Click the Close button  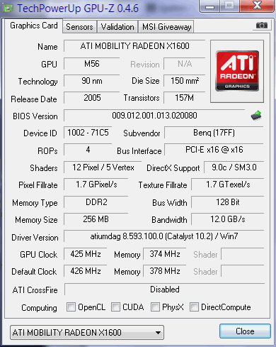[x=245, y=331]
